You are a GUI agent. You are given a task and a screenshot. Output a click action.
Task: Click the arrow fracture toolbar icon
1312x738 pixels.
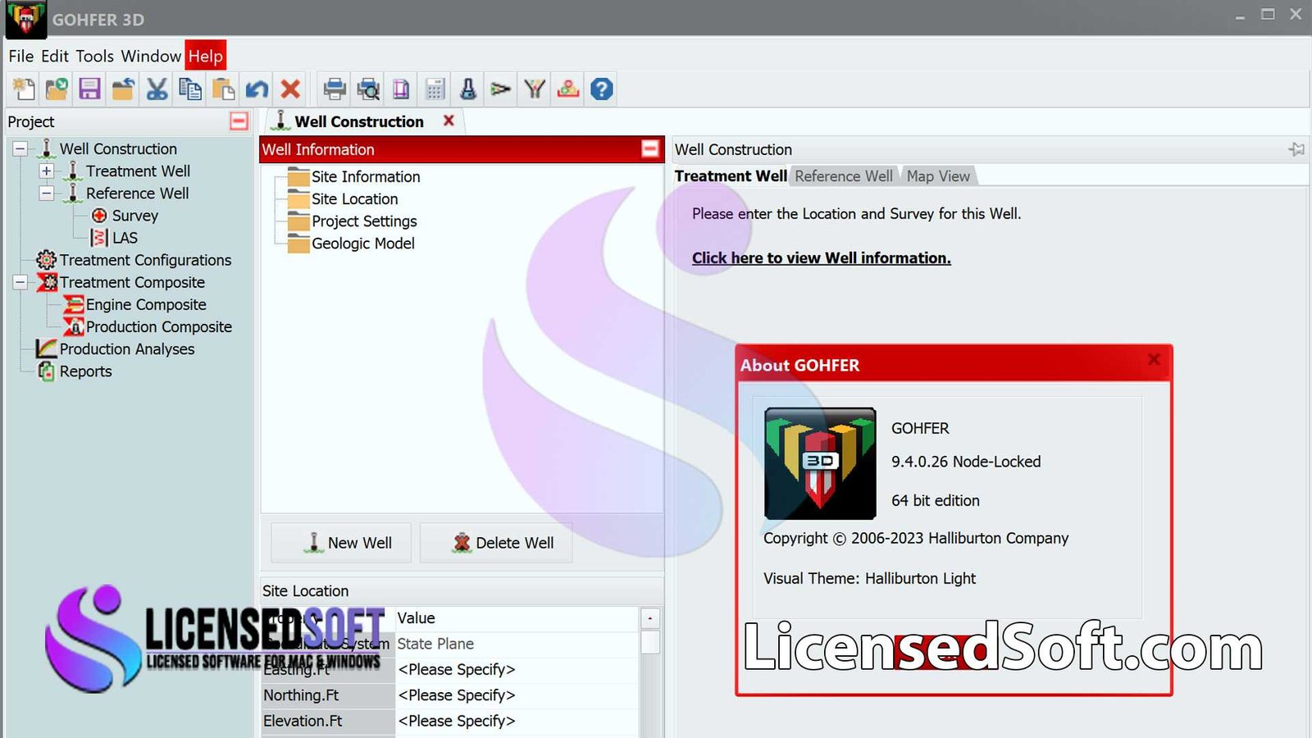[501, 89]
